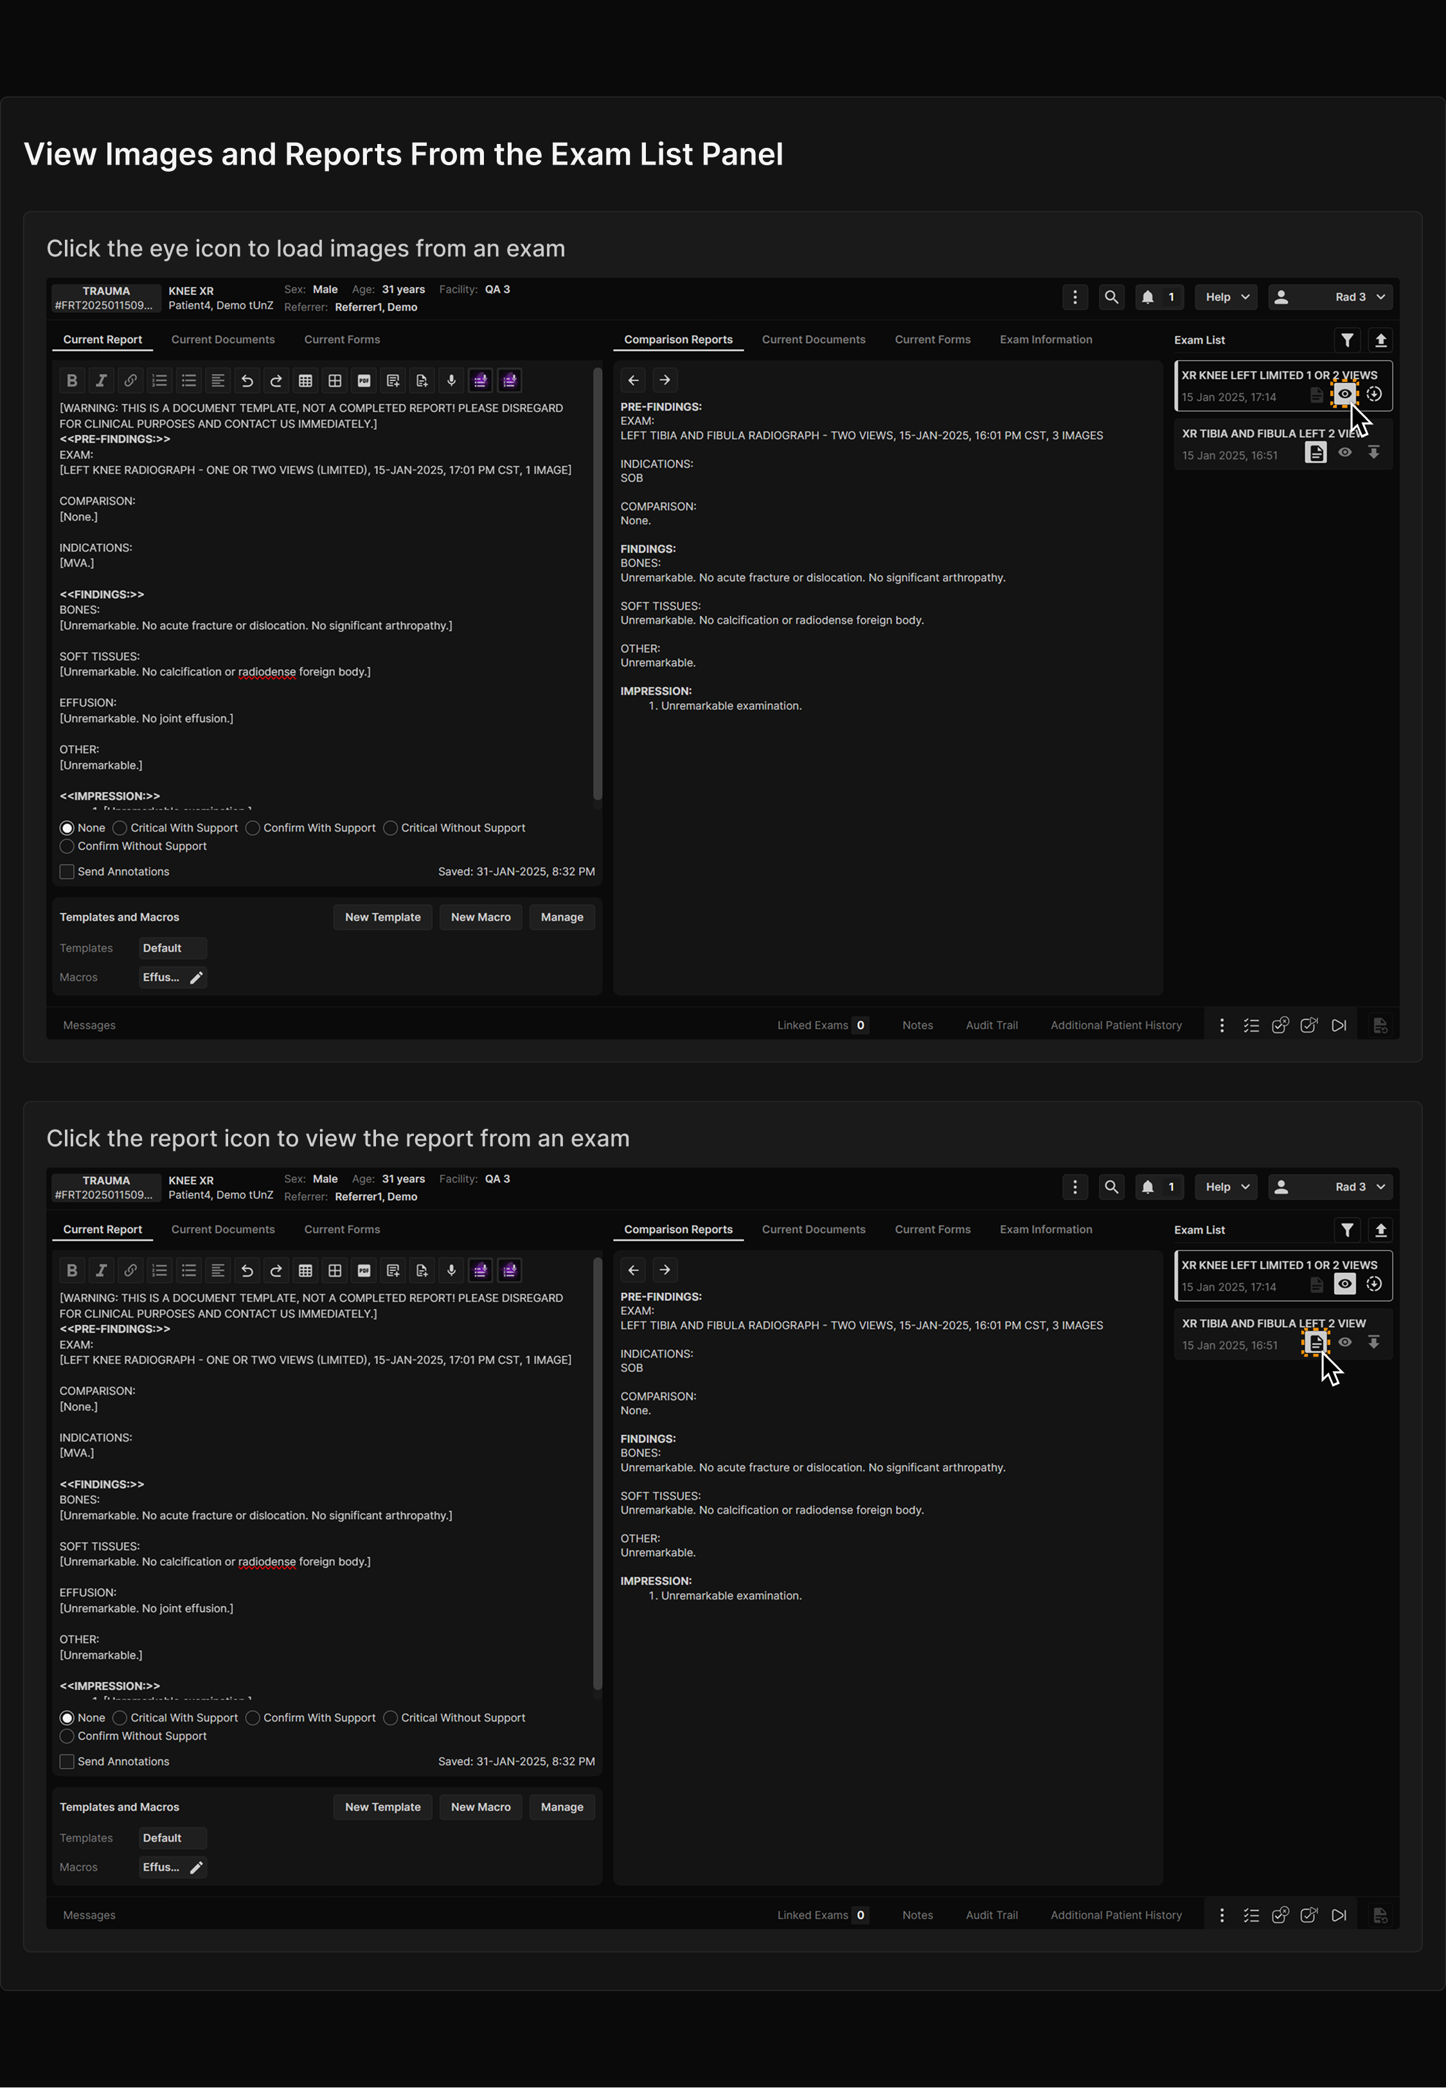Open Linked Exams in the eye-icon example's bottom bar

(822, 1026)
